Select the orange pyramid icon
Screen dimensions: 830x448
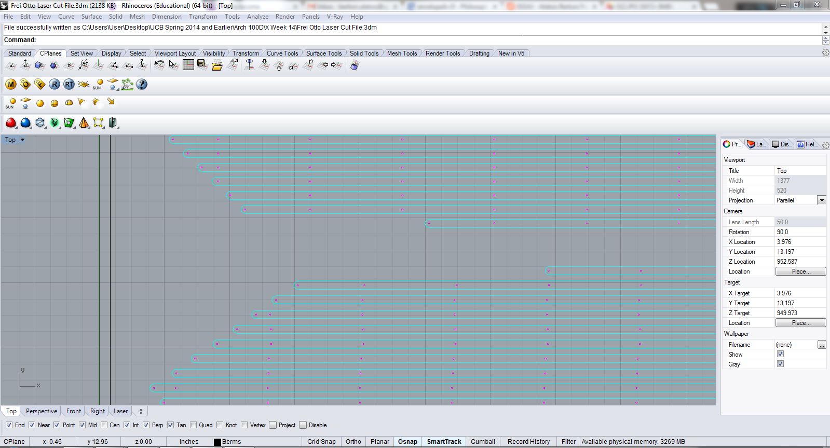(x=84, y=123)
